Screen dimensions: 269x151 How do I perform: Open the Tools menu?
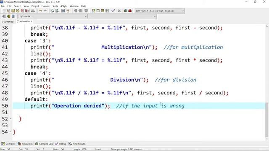[55, 6]
